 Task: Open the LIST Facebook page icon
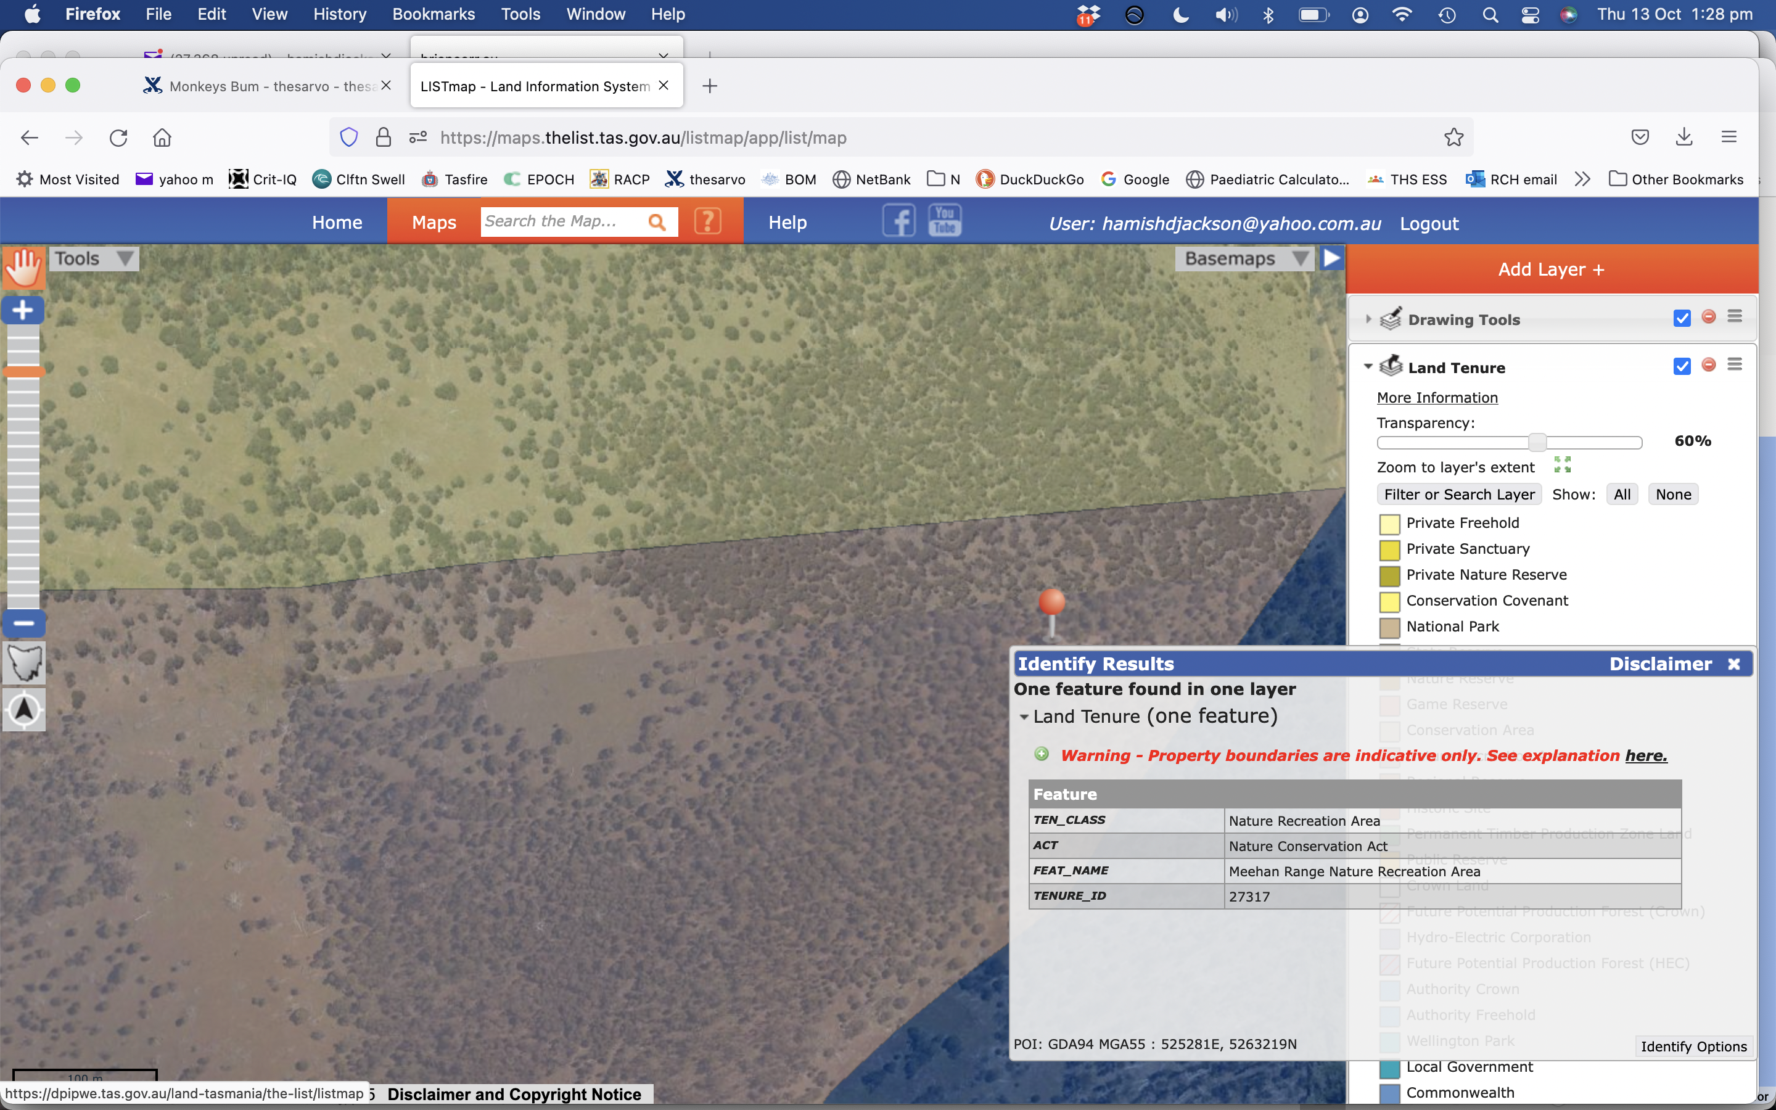tap(898, 221)
